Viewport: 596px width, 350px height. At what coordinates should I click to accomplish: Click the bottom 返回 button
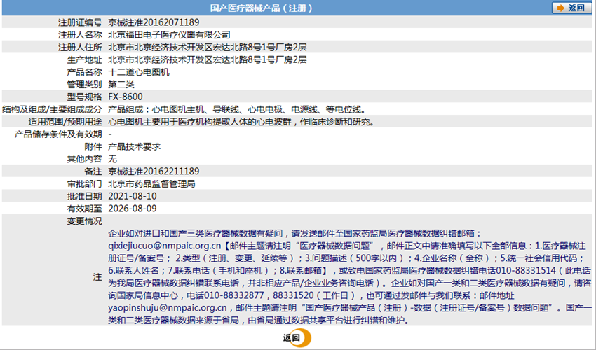[297, 338]
